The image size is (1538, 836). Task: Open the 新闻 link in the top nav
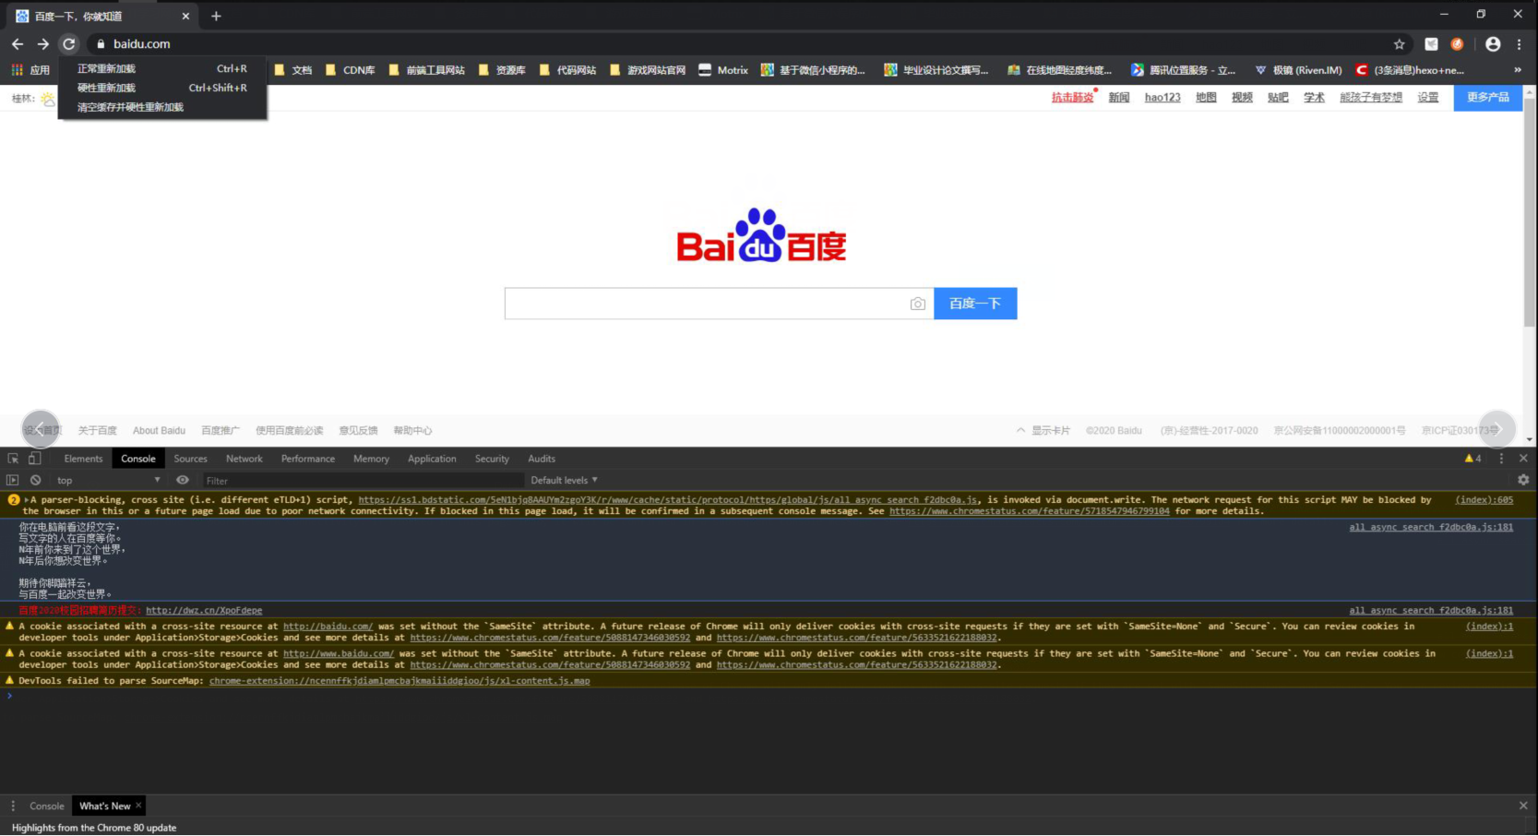(1119, 97)
